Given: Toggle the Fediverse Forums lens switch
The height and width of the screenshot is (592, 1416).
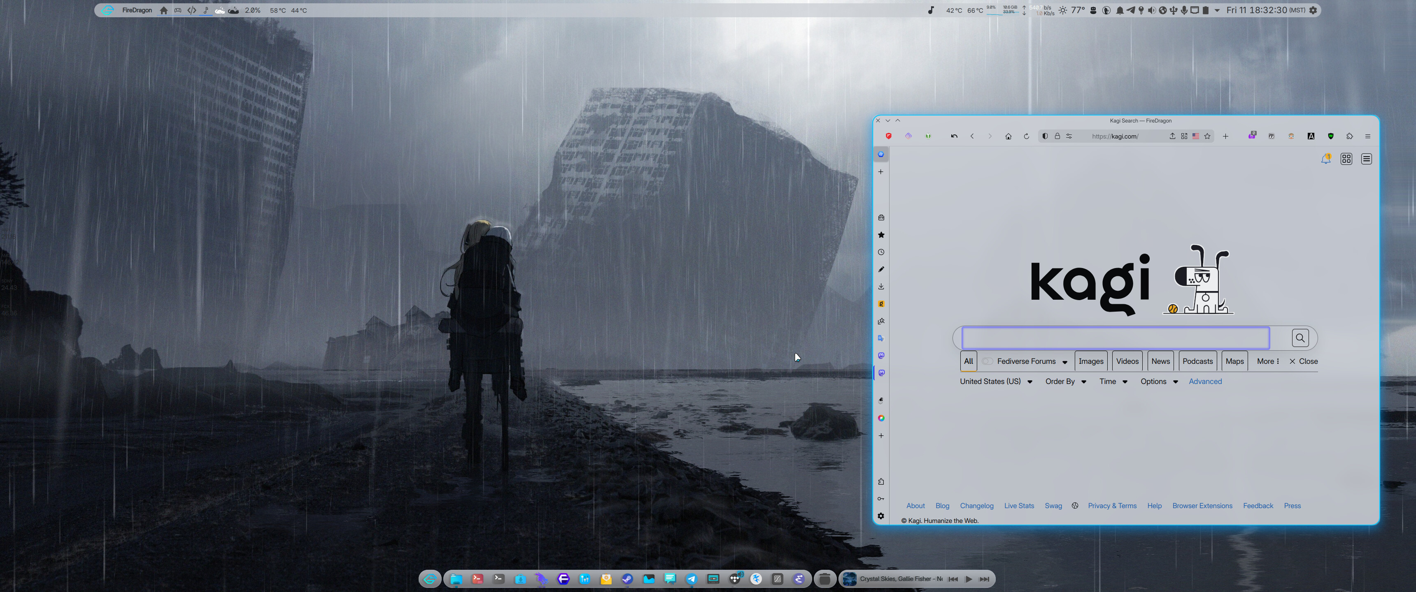Looking at the screenshot, I should coord(987,361).
